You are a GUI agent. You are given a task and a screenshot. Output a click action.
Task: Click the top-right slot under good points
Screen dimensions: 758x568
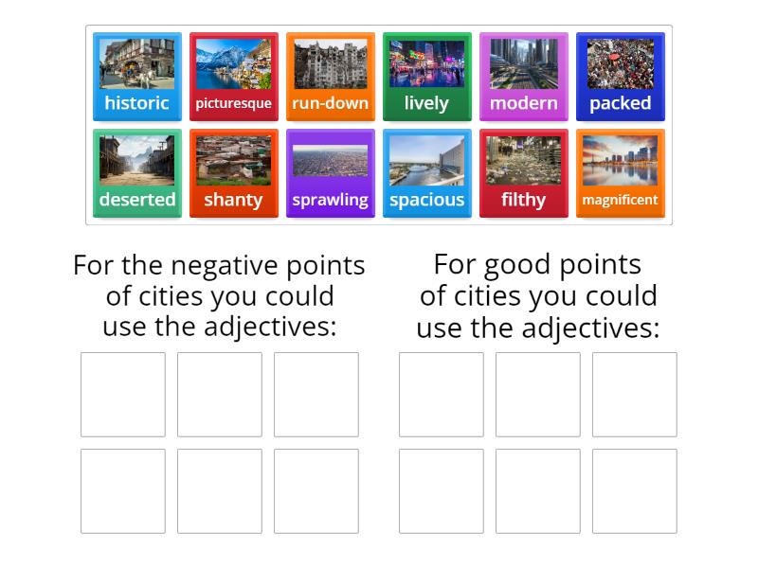[x=635, y=395]
